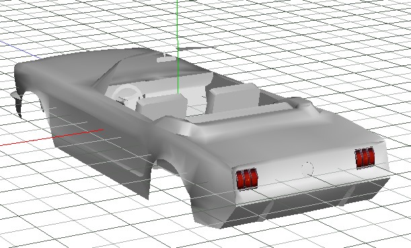The image size is (411, 248).
Task: Click the rear-view mirror above the windshield
Action: point(166,59)
